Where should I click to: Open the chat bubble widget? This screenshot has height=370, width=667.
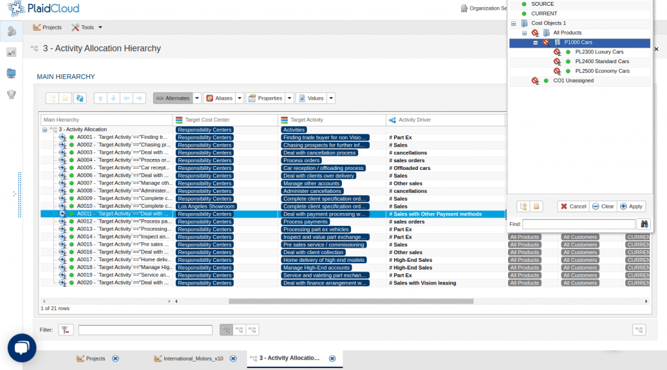click(21, 348)
